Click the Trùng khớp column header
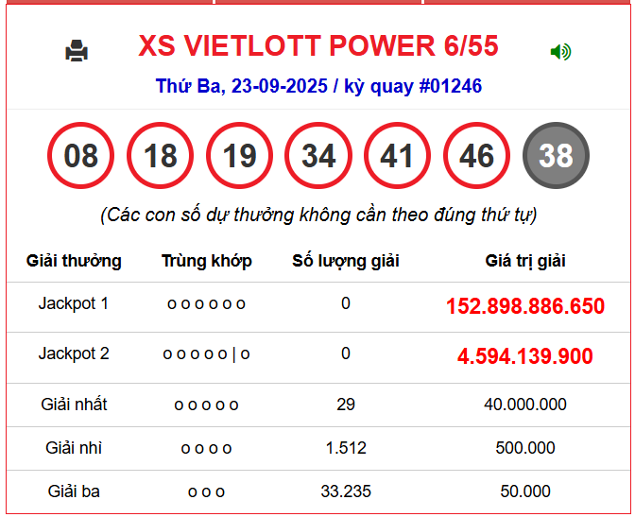Image resolution: width=635 pixels, height=517 pixels. [x=206, y=261]
